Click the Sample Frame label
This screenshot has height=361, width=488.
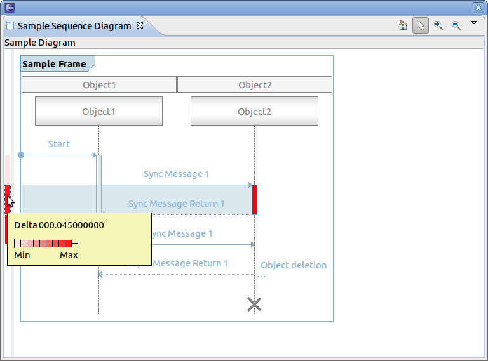coord(54,64)
